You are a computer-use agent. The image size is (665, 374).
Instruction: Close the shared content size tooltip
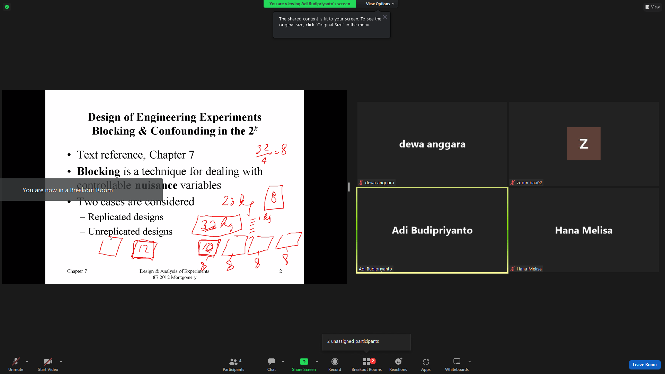click(385, 17)
